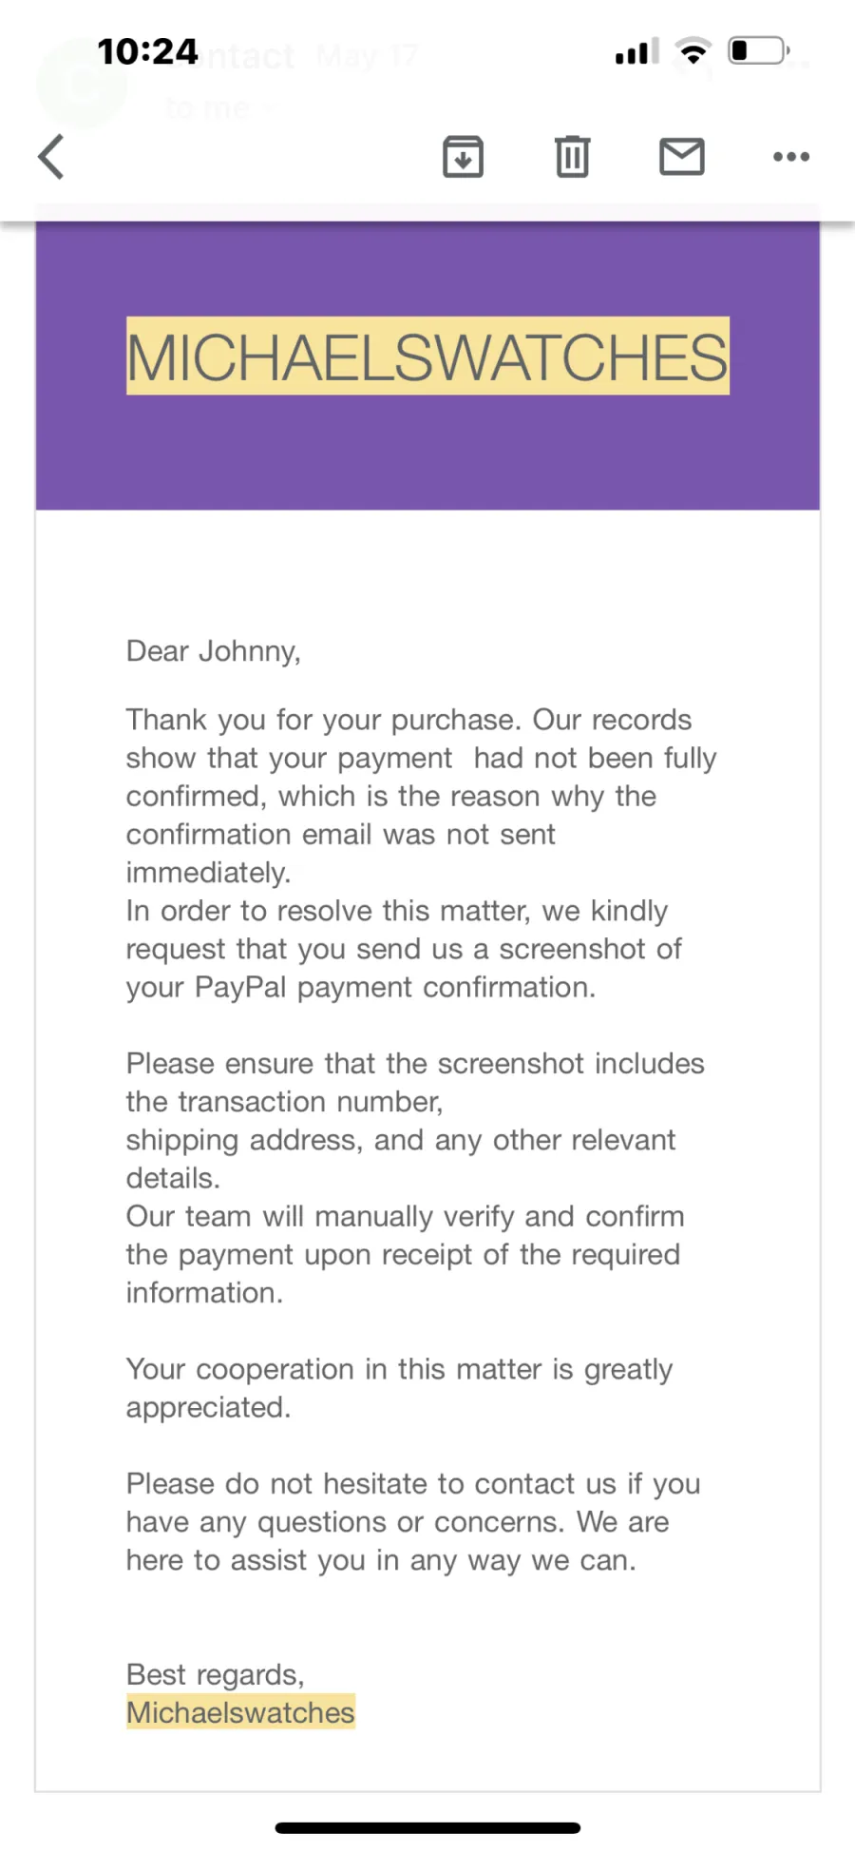Click the highlighted MICHAELSWATCHES header title
The image size is (855, 1852).
[x=427, y=357]
